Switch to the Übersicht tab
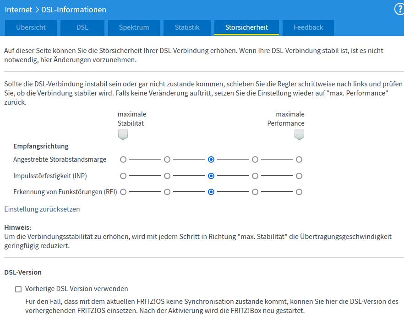The width and height of the screenshot is (404, 318). click(31, 27)
